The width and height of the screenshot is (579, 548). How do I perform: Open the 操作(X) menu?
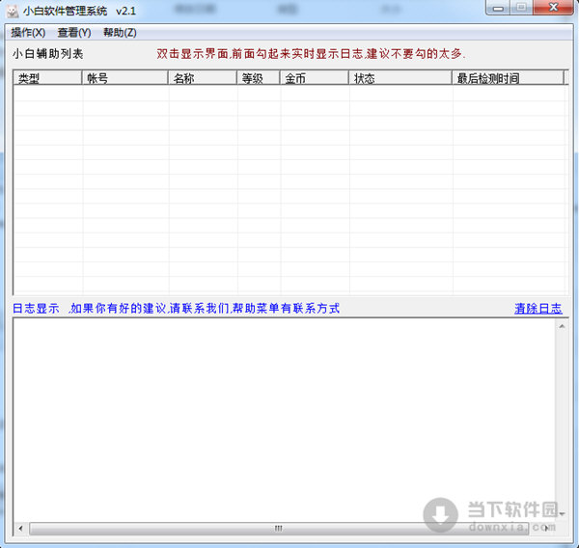tap(28, 33)
